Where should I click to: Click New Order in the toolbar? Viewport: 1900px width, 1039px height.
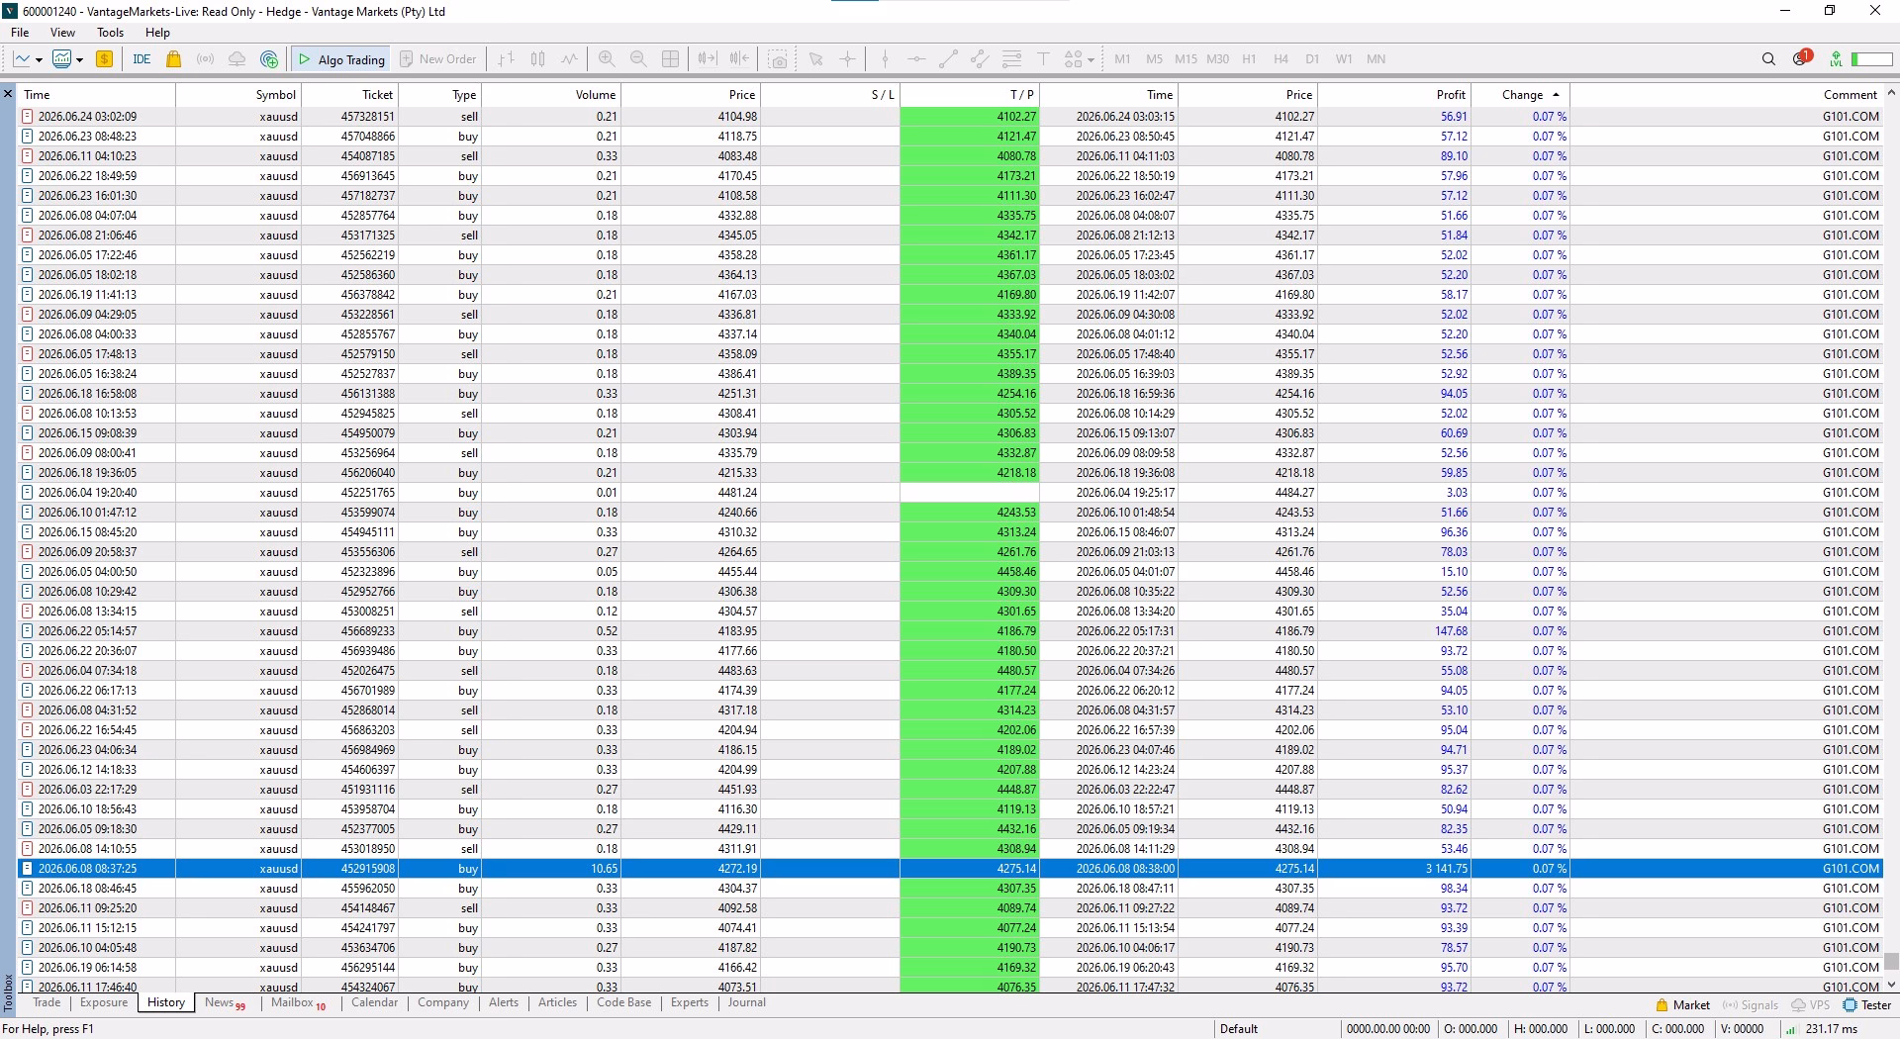pyautogui.click(x=437, y=59)
